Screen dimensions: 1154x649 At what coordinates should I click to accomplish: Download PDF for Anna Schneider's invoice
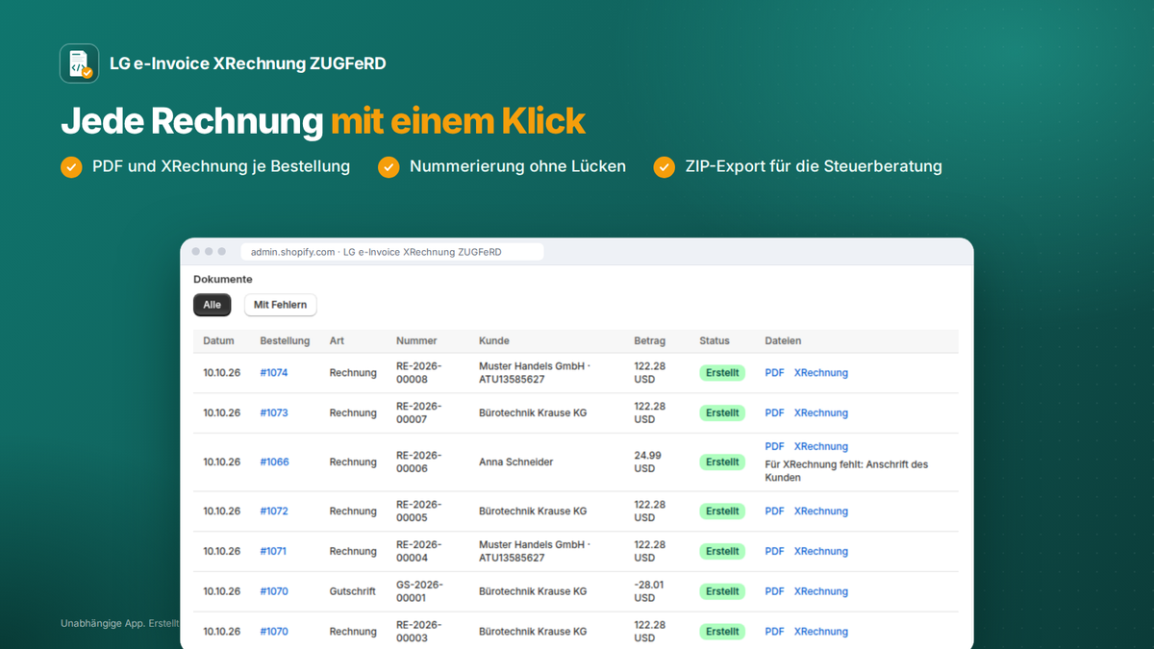click(x=774, y=447)
